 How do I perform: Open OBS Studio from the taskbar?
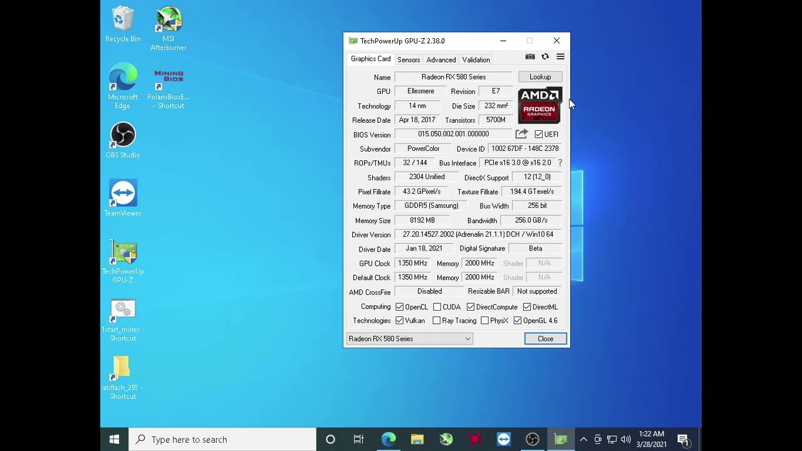coord(533,440)
